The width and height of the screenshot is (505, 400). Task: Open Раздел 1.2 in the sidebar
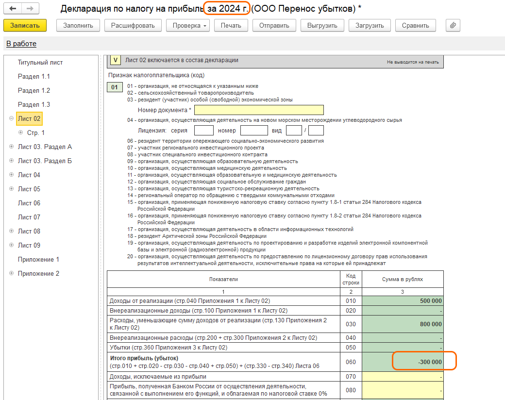34,90
